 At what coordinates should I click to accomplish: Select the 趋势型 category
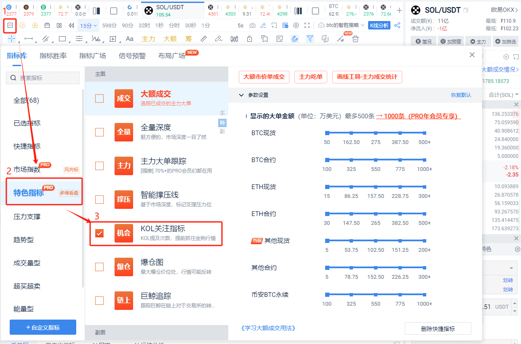pyautogui.click(x=24, y=240)
